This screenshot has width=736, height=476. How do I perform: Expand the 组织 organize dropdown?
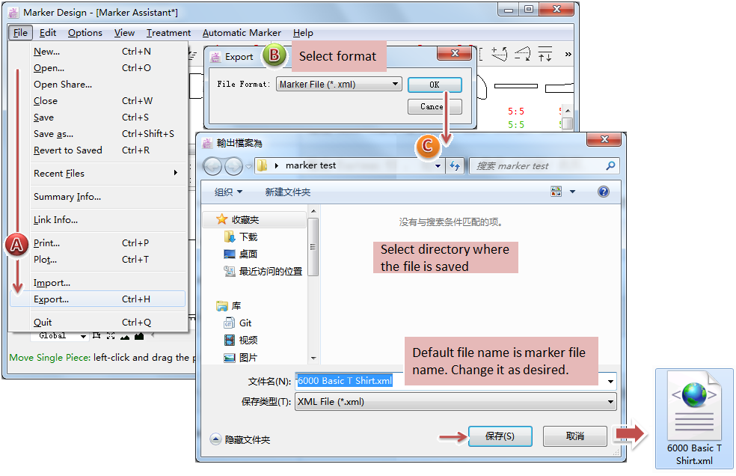[228, 192]
